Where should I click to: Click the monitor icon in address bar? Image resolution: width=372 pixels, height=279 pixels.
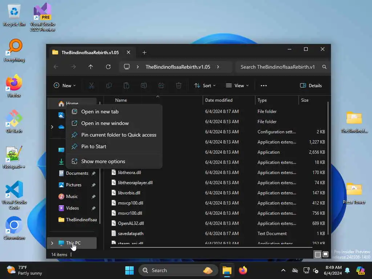[127, 67]
